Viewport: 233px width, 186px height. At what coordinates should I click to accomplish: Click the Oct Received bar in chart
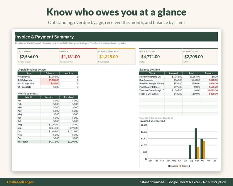pyautogui.click(x=204, y=150)
